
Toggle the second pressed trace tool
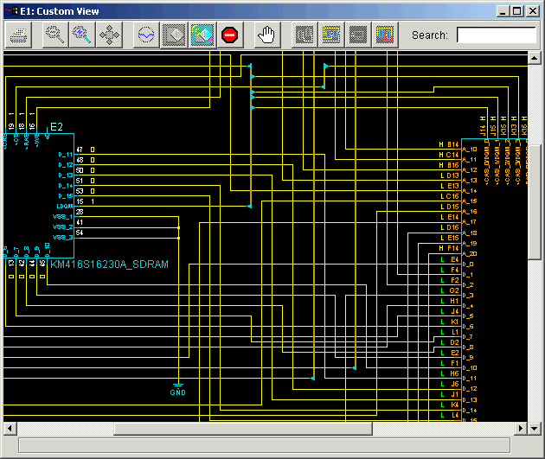(x=202, y=35)
